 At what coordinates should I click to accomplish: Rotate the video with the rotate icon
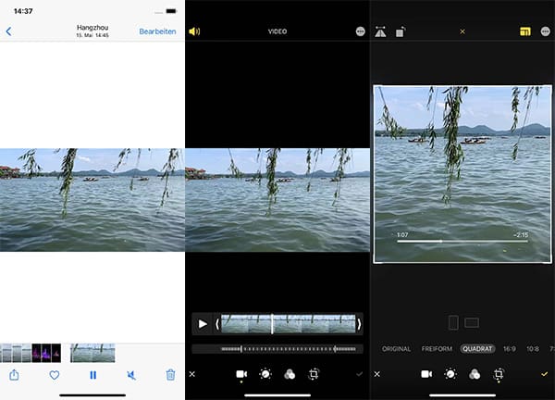coord(401,31)
